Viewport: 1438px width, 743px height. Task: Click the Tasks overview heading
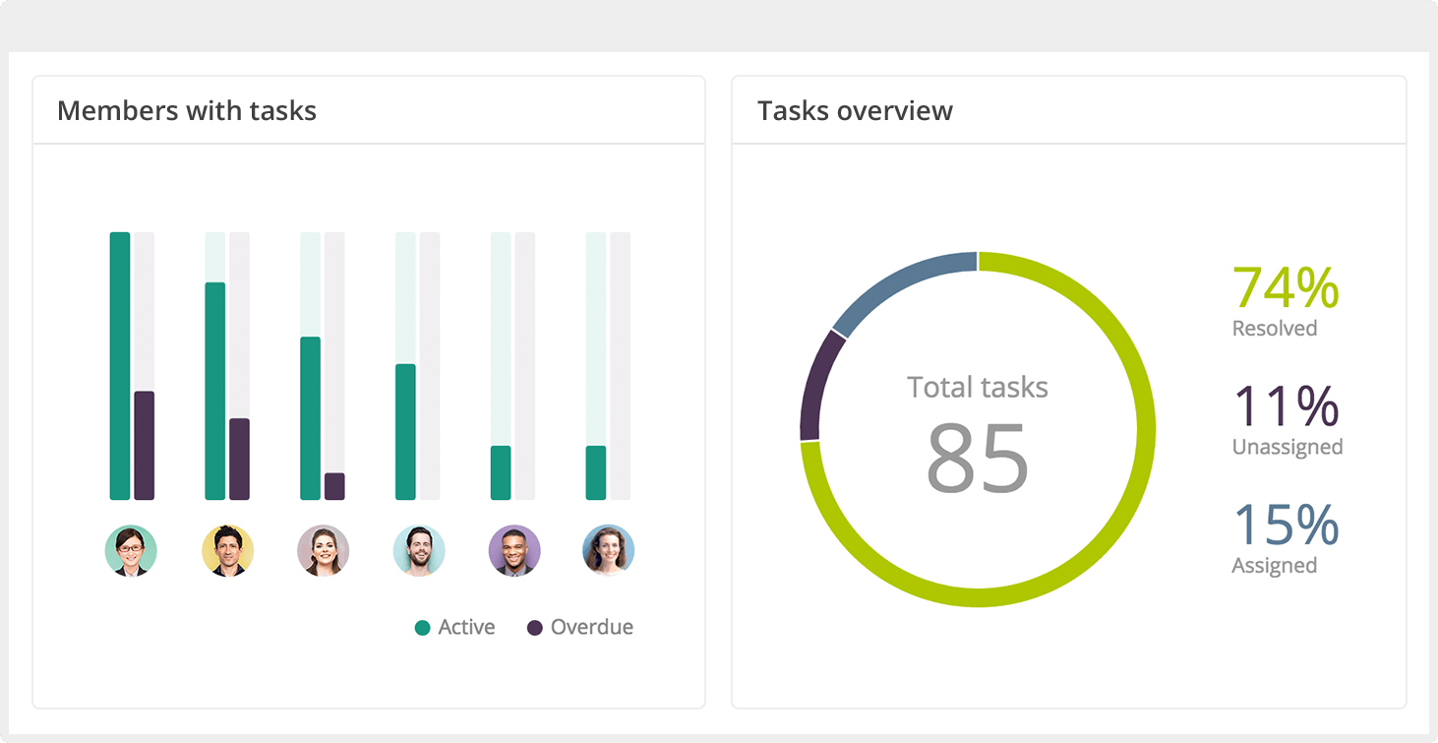click(x=855, y=110)
